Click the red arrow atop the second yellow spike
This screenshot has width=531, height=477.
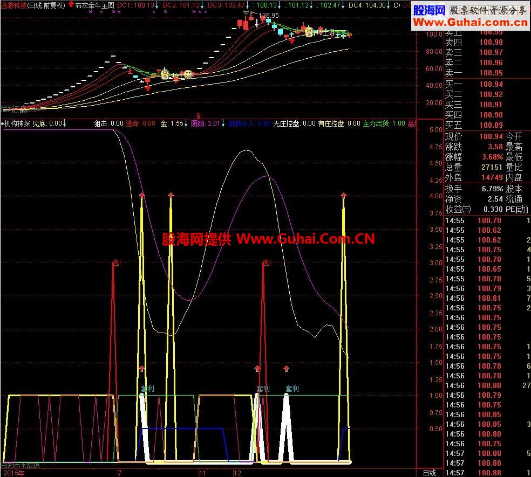pos(171,196)
